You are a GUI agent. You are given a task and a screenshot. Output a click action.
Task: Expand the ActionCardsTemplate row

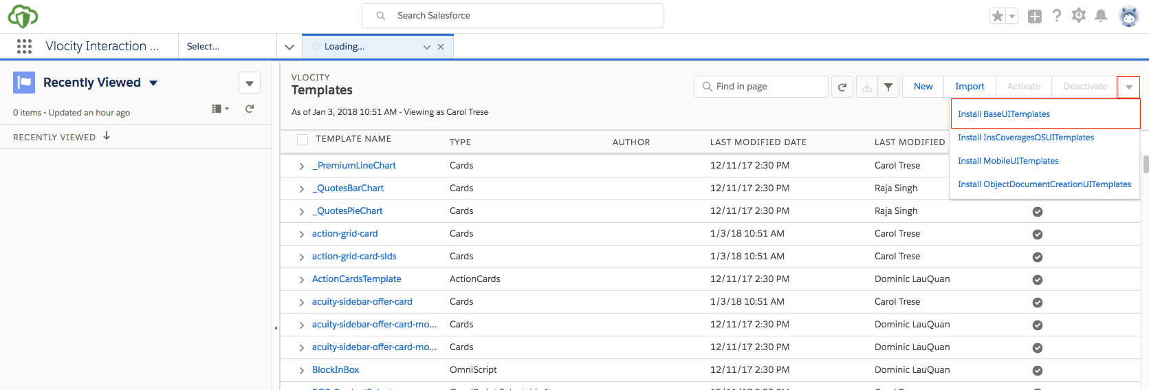point(301,280)
